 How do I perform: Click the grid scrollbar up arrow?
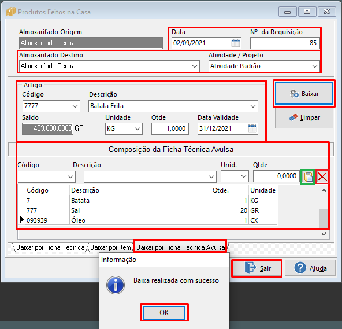tap(324, 190)
